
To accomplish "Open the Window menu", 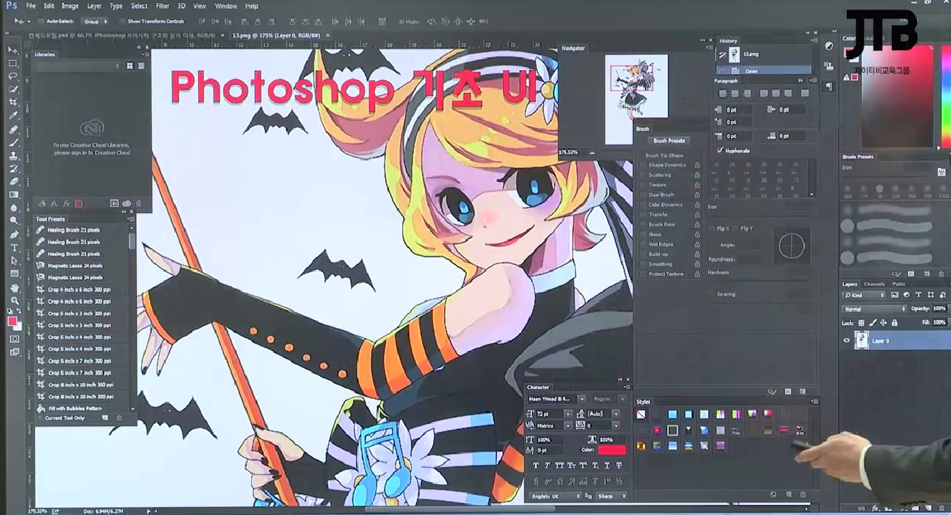I will coord(226,6).
